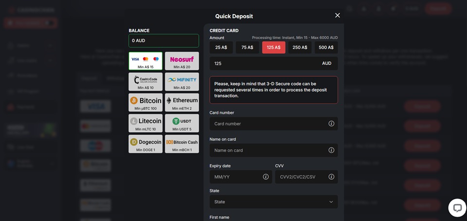Focus the Name on card field

coord(274,150)
